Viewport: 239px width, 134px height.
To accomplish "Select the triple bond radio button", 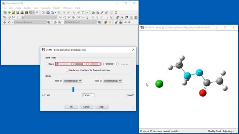I will tap(87, 64).
